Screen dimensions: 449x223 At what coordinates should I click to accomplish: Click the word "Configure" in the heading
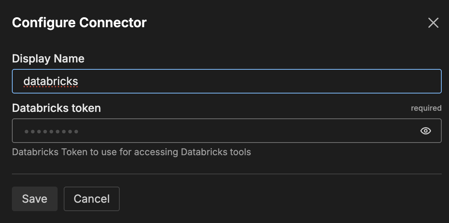[x=44, y=23]
